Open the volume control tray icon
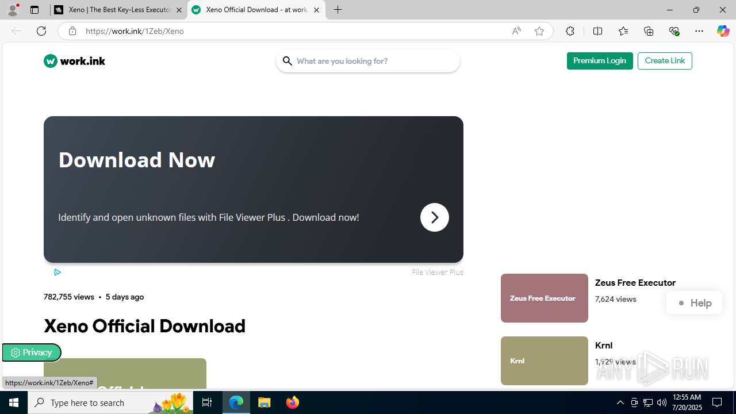736x414 pixels. click(662, 402)
